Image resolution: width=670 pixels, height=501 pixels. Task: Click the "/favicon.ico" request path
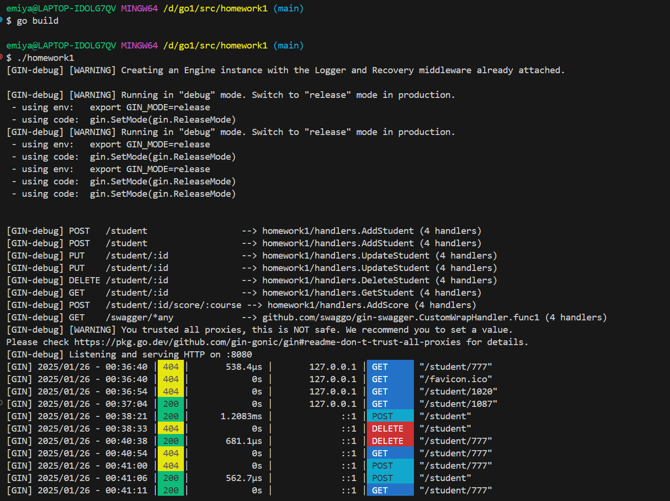(x=455, y=379)
